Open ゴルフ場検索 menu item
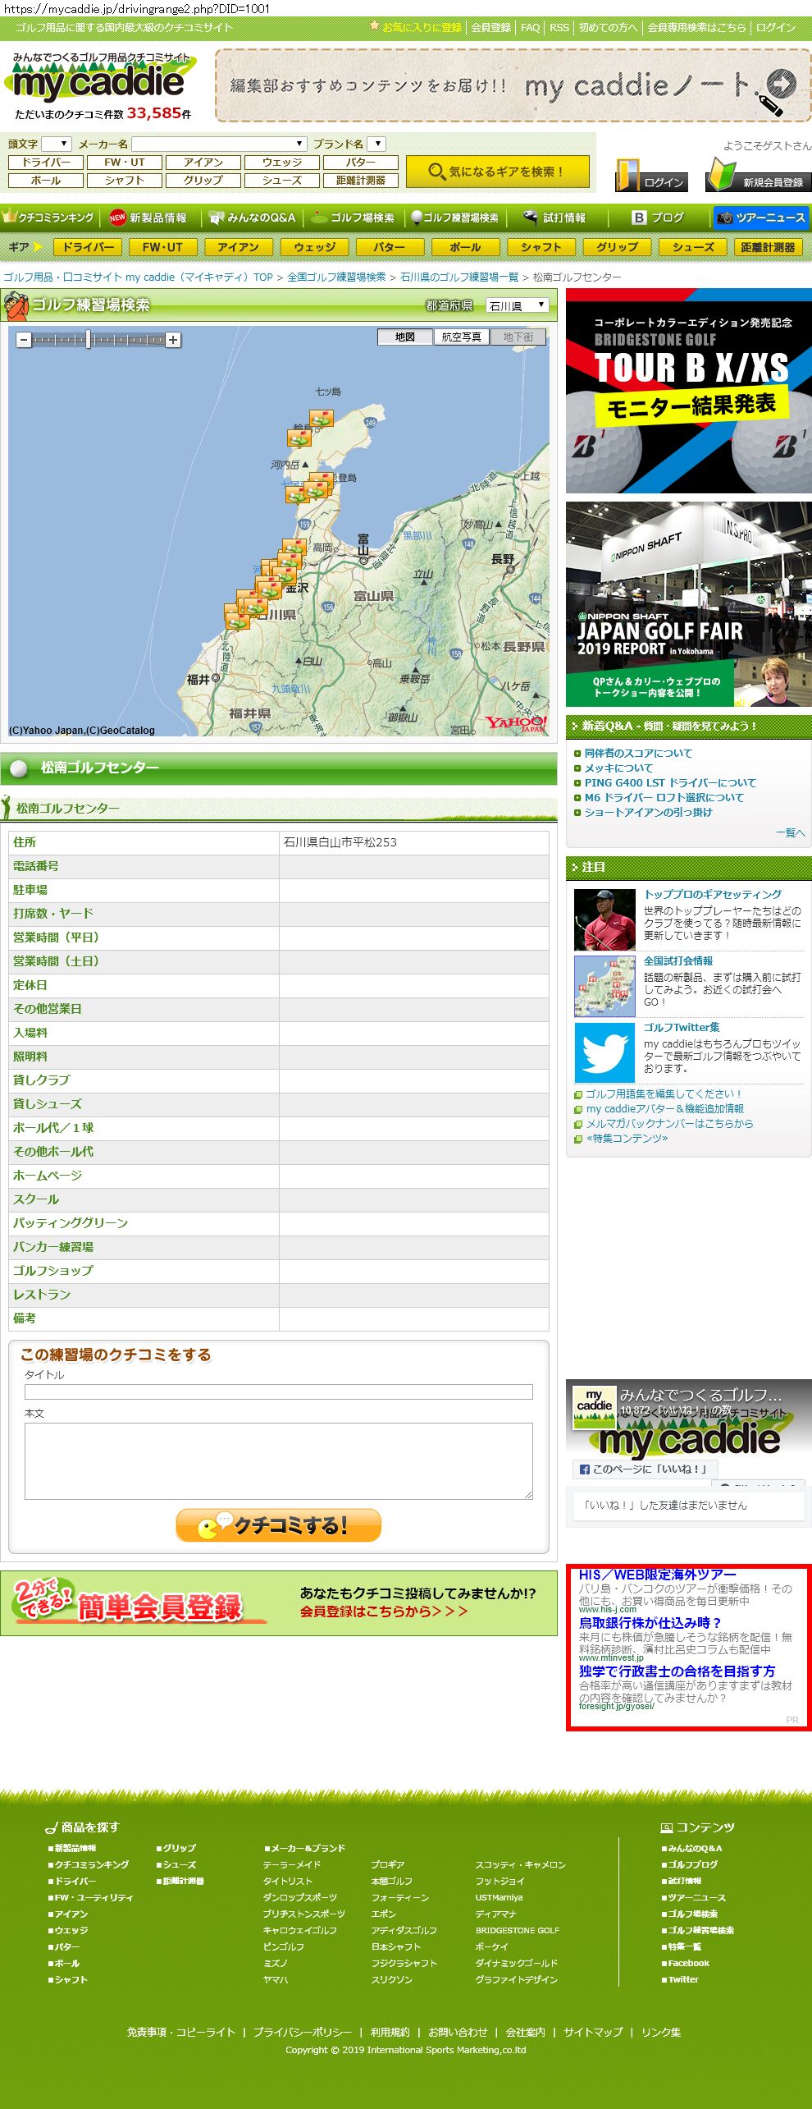This screenshot has height=2109, width=812. click(x=353, y=218)
